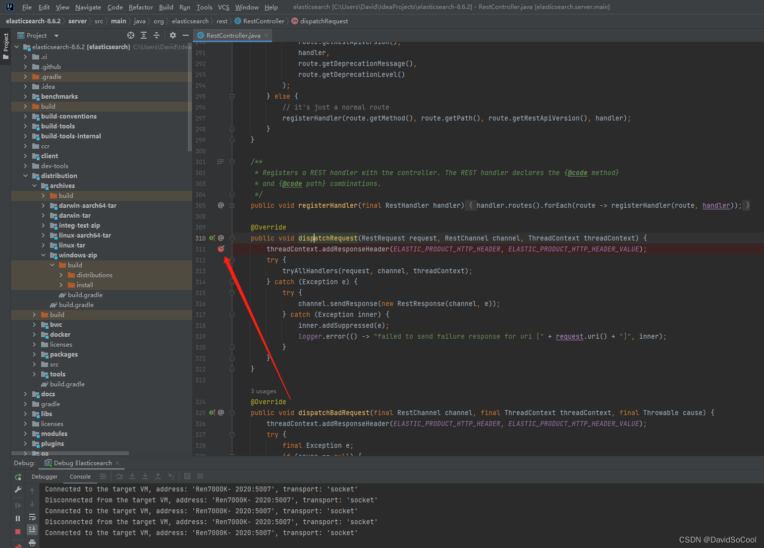Click @code link on line 302
The height and width of the screenshot is (548, 764).
click(577, 173)
